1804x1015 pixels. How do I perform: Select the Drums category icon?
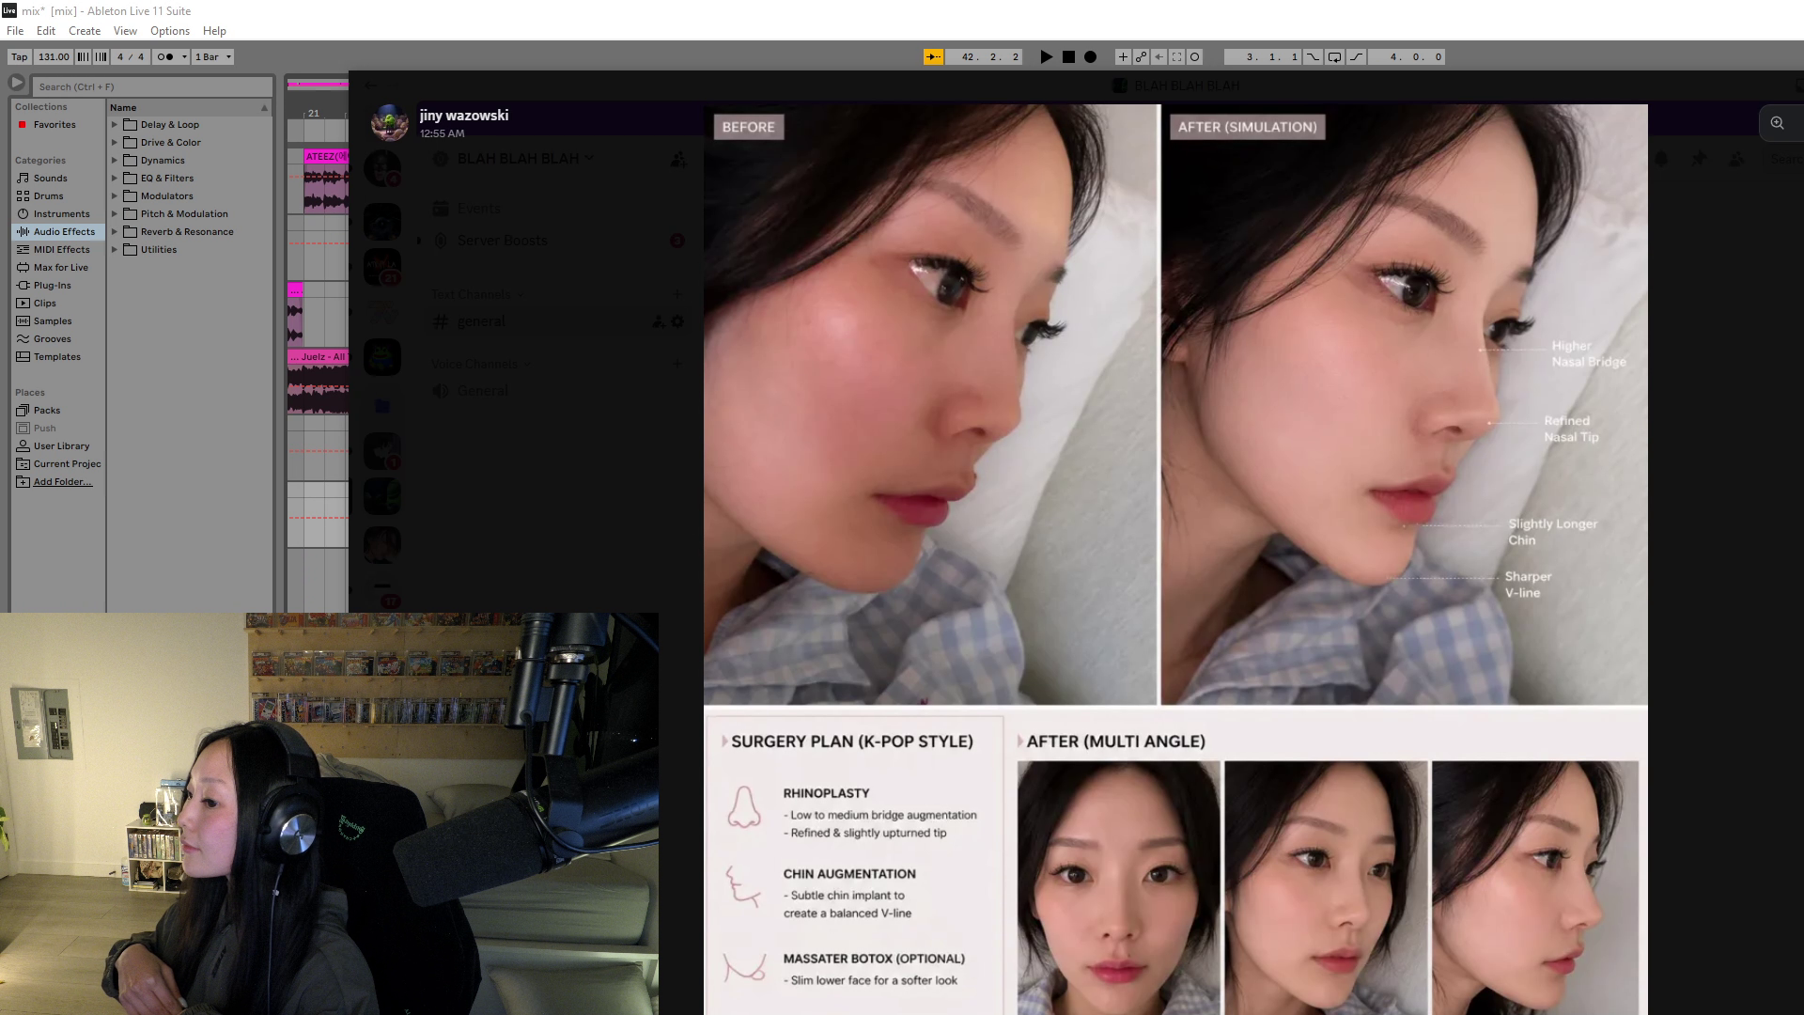tap(23, 196)
